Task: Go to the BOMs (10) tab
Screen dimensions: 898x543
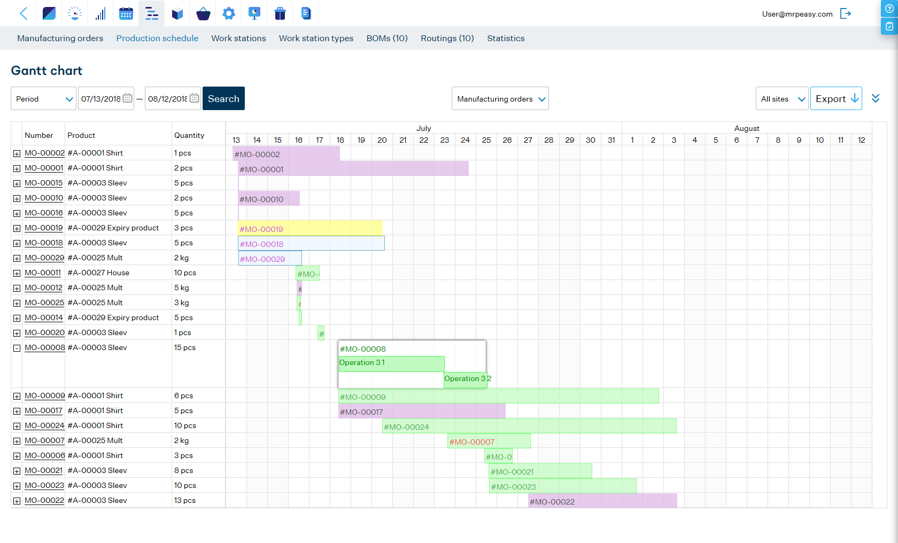Action: [387, 38]
